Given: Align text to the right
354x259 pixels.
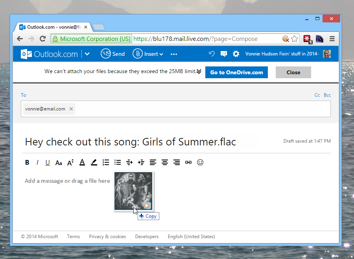Looking at the screenshot, I should tap(177, 162).
